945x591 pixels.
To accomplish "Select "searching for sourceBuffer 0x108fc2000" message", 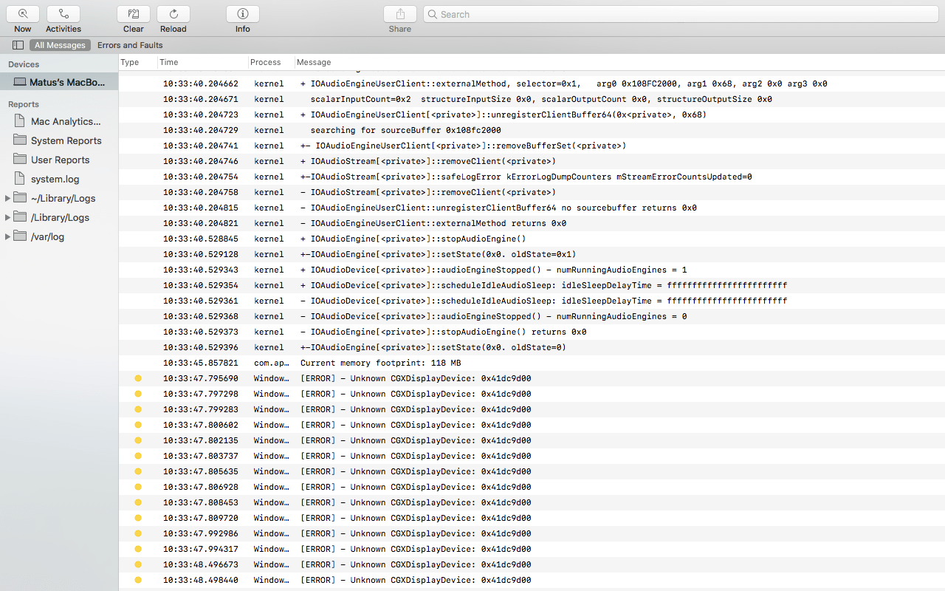I will pos(405,130).
